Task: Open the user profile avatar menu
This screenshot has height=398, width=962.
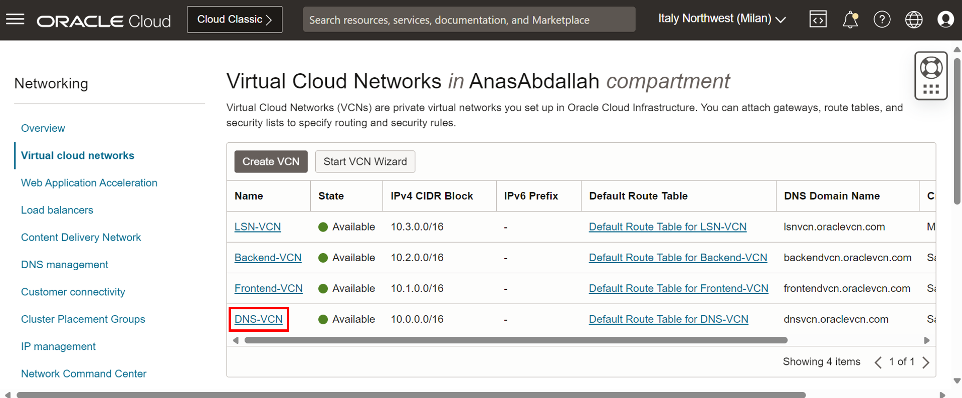Action: (x=945, y=20)
